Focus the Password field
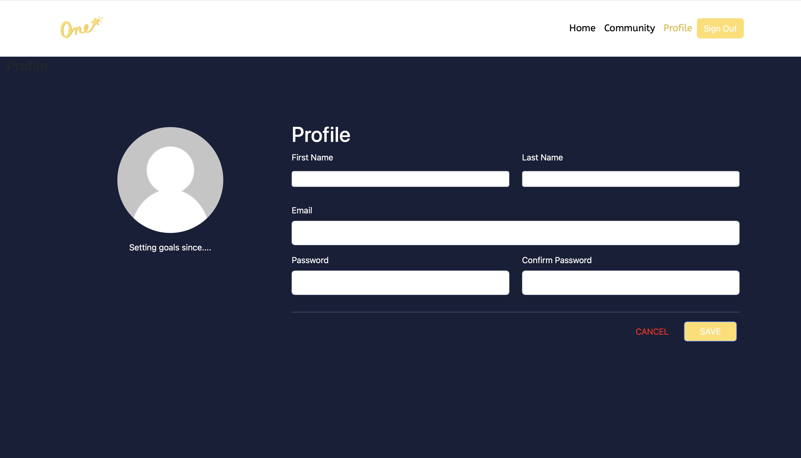This screenshot has height=458, width=801. (x=400, y=282)
